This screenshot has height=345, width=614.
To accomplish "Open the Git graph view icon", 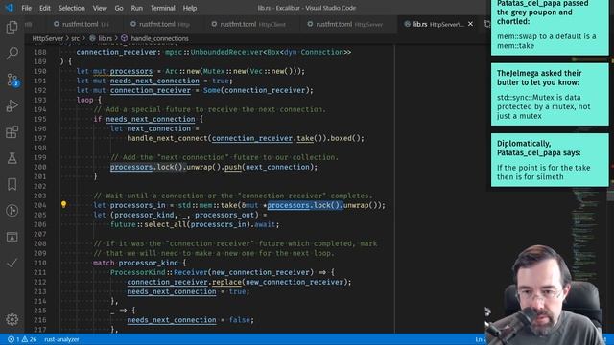I will (12, 211).
